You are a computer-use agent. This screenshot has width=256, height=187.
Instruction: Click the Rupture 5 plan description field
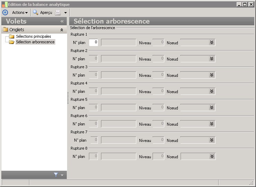119,108
